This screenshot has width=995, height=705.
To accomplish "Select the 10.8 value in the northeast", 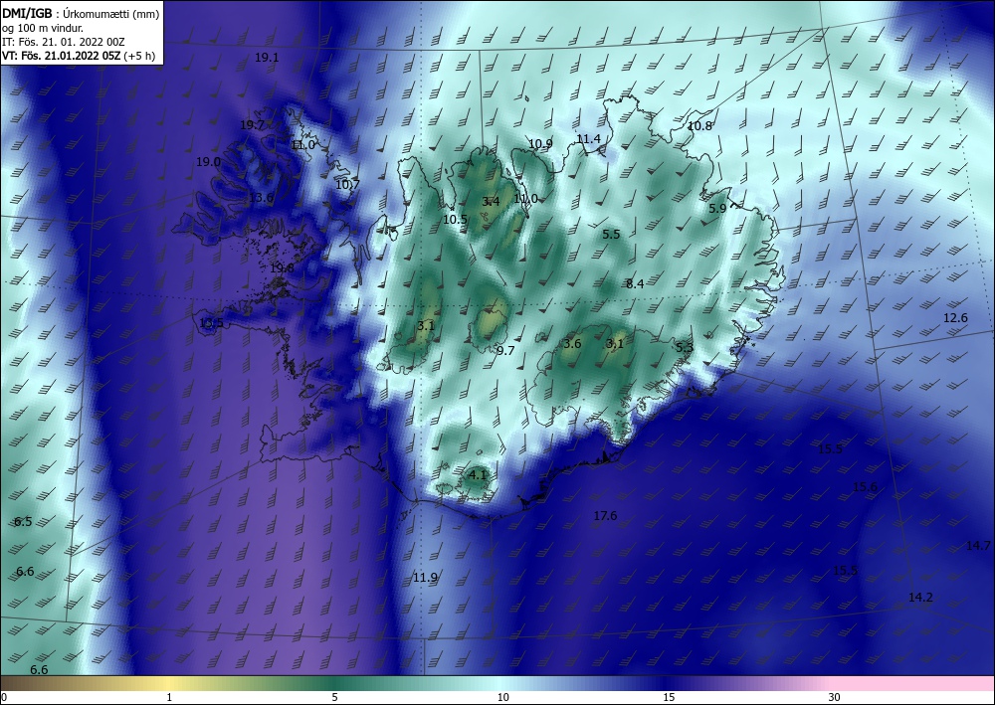I will point(699,126).
